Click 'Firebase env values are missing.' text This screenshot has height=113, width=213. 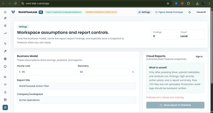(165, 97)
